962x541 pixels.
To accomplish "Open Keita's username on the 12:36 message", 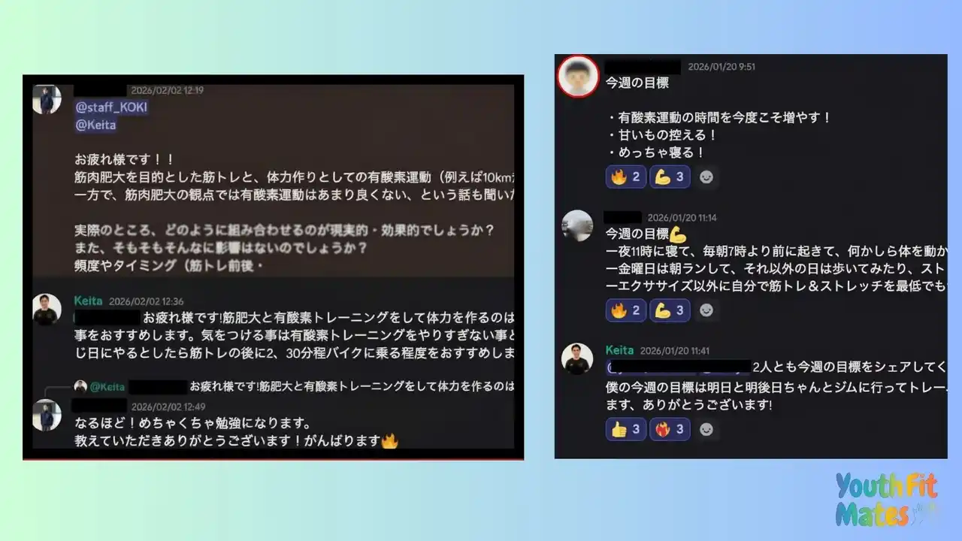I will click(88, 301).
